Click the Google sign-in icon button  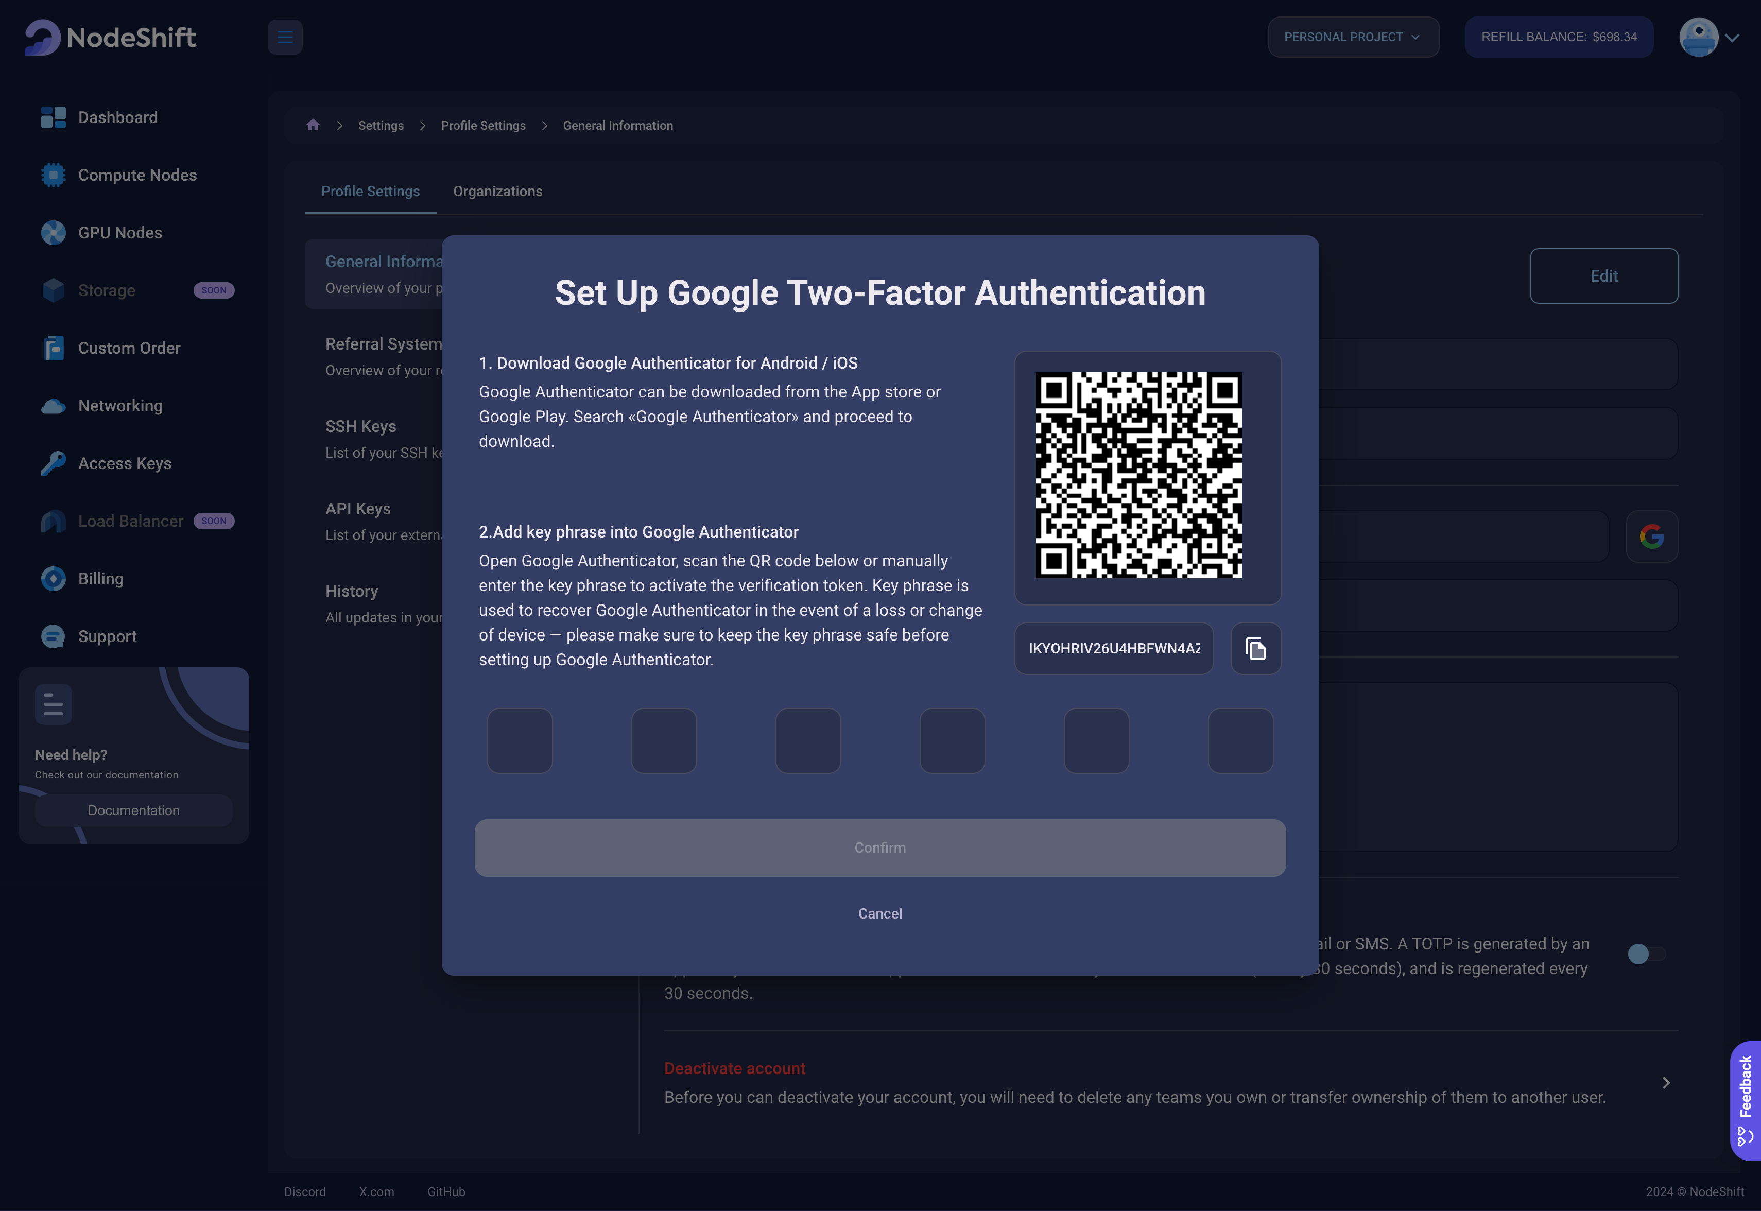click(x=1652, y=537)
